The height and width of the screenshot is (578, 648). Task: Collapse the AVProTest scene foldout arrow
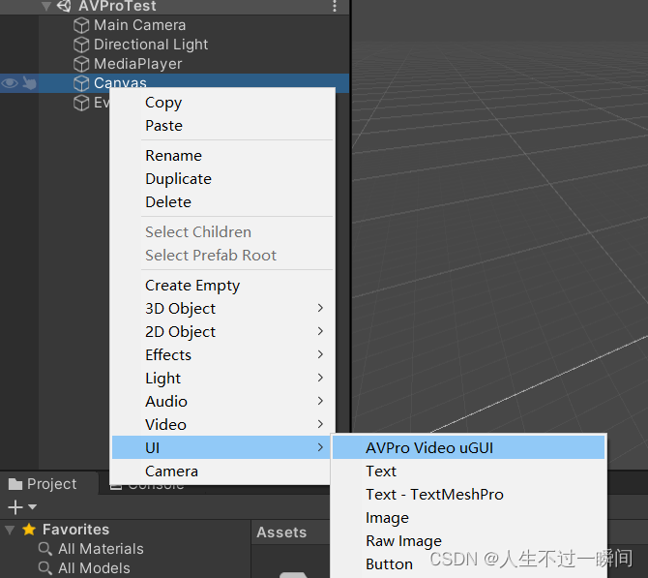tap(46, 6)
